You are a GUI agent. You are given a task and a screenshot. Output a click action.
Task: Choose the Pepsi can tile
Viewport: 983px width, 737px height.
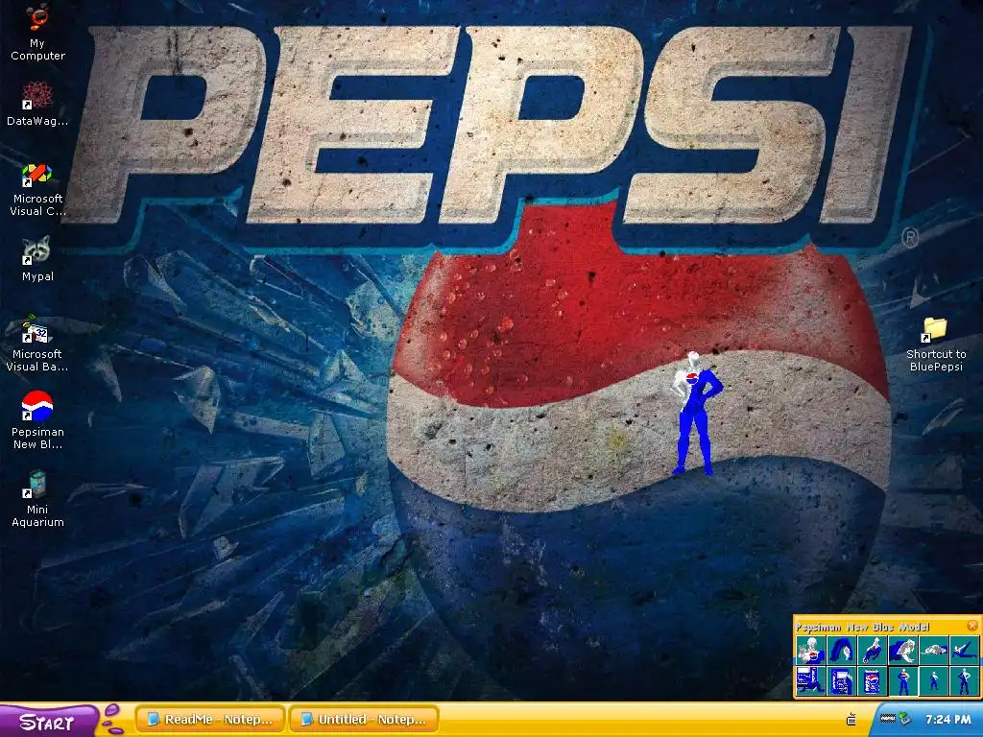pos(872,680)
